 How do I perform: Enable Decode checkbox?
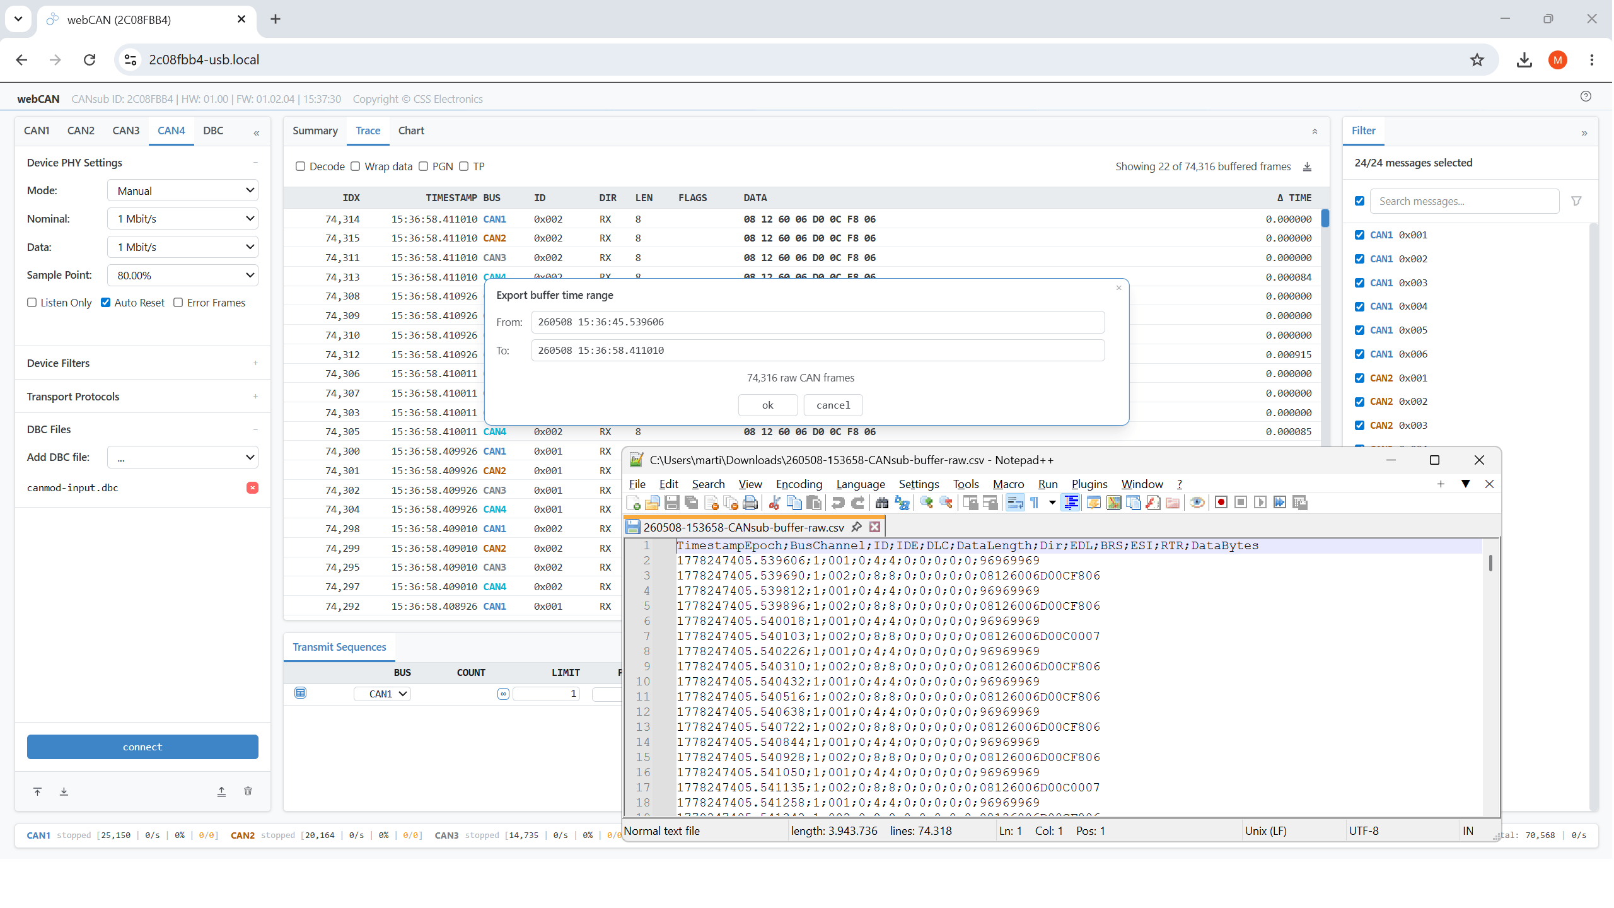click(x=301, y=166)
